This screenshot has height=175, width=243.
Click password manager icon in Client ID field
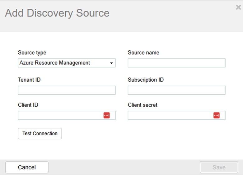pyautogui.click(x=107, y=115)
